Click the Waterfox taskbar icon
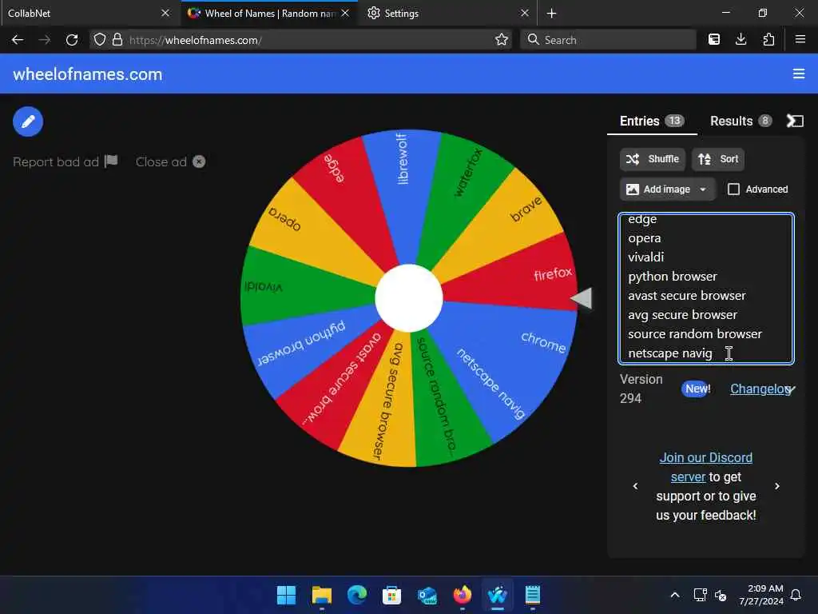The image size is (818, 614). [x=497, y=595]
